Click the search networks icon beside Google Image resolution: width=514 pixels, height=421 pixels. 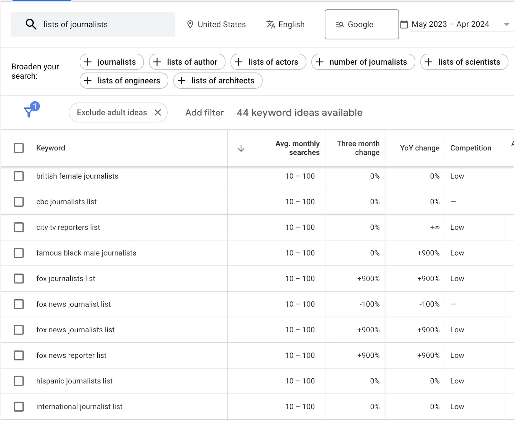pos(340,24)
